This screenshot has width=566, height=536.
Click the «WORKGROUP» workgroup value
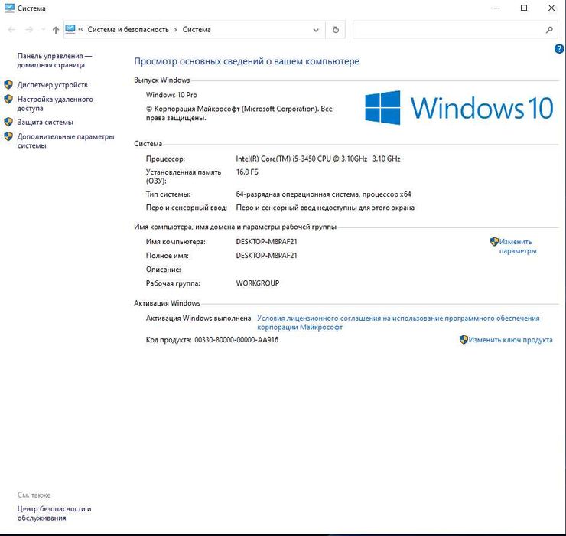click(x=257, y=283)
